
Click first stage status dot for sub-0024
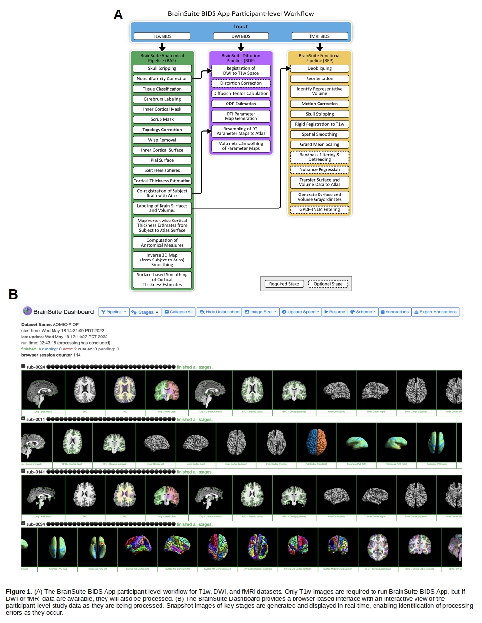[x=49, y=367]
